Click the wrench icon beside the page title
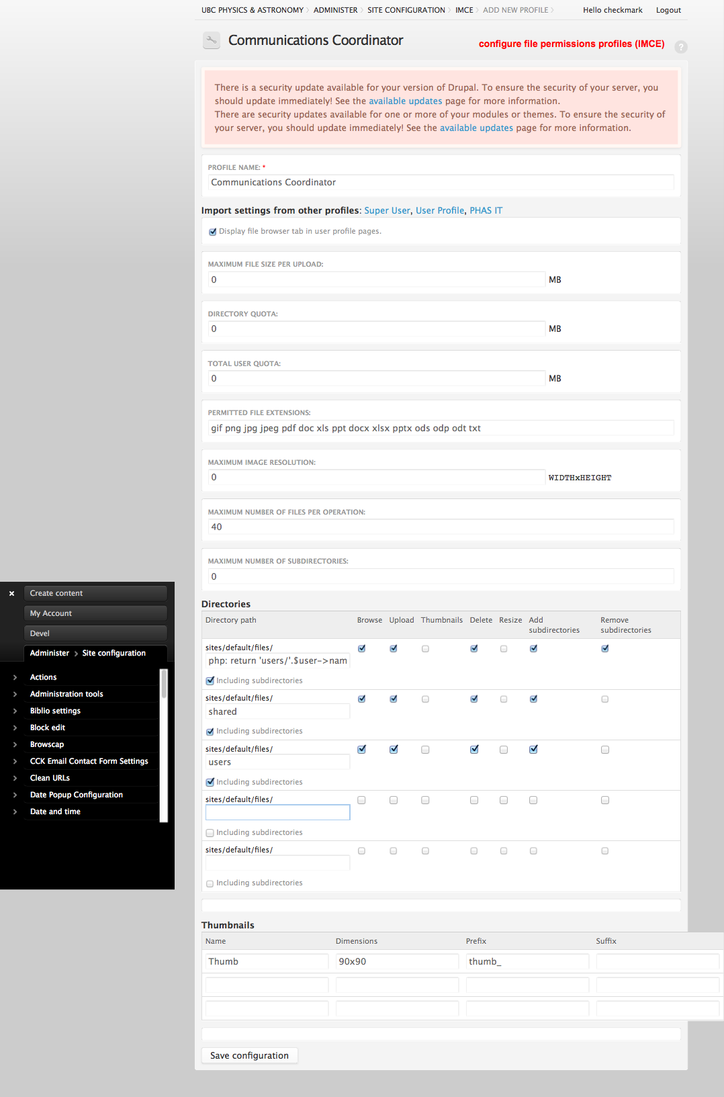The height and width of the screenshot is (1097, 724). point(212,41)
